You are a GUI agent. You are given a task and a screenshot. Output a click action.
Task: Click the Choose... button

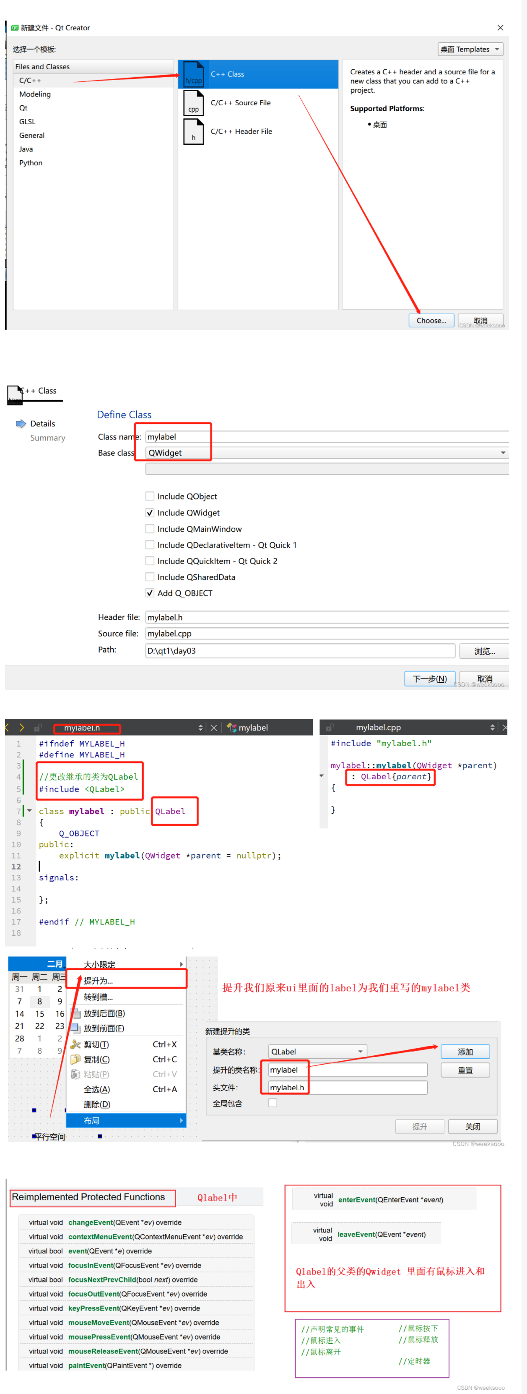coord(431,320)
